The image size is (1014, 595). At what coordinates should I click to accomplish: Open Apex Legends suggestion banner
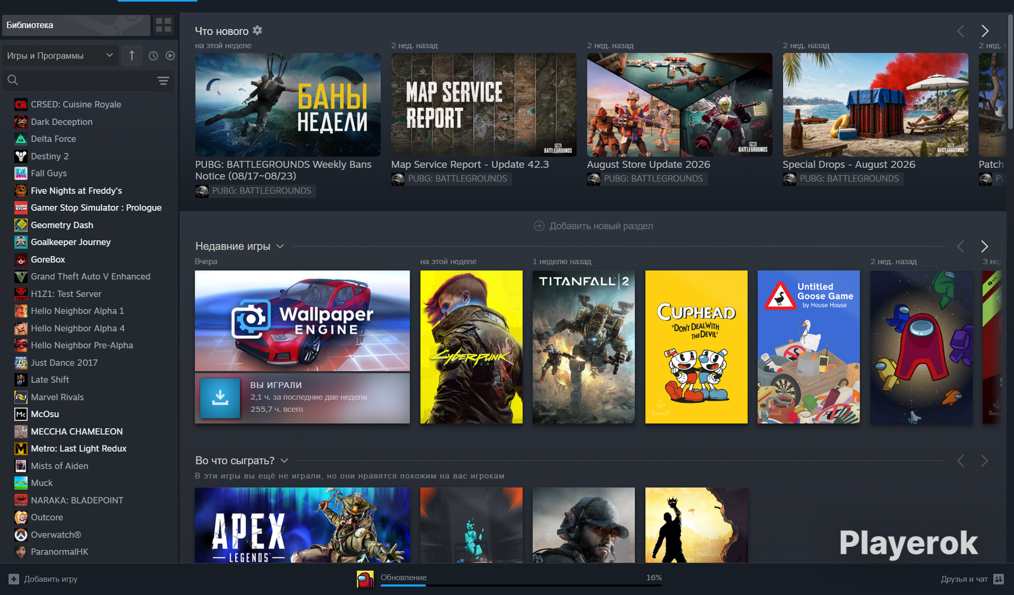click(x=302, y=525)
